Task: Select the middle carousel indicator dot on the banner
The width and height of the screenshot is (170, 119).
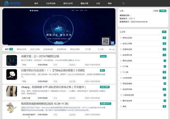Action: (x=59, y=42)
